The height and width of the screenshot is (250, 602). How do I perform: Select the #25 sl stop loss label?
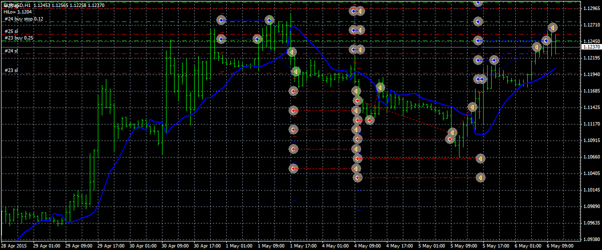tap(11, 31)
